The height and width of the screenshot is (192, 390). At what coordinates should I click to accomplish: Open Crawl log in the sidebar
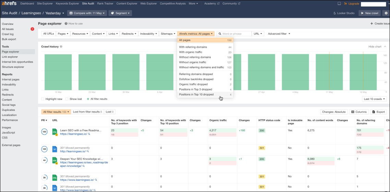8,34
